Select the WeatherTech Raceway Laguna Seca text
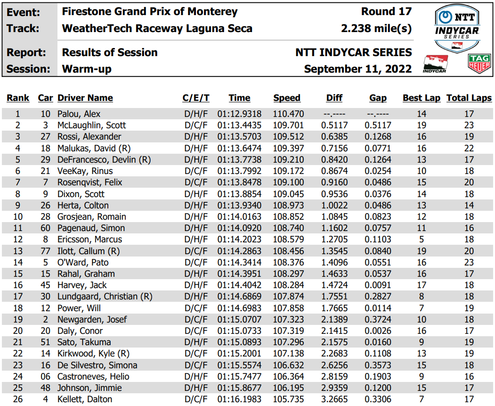The image size is (495, 406). tap(157, 28)
